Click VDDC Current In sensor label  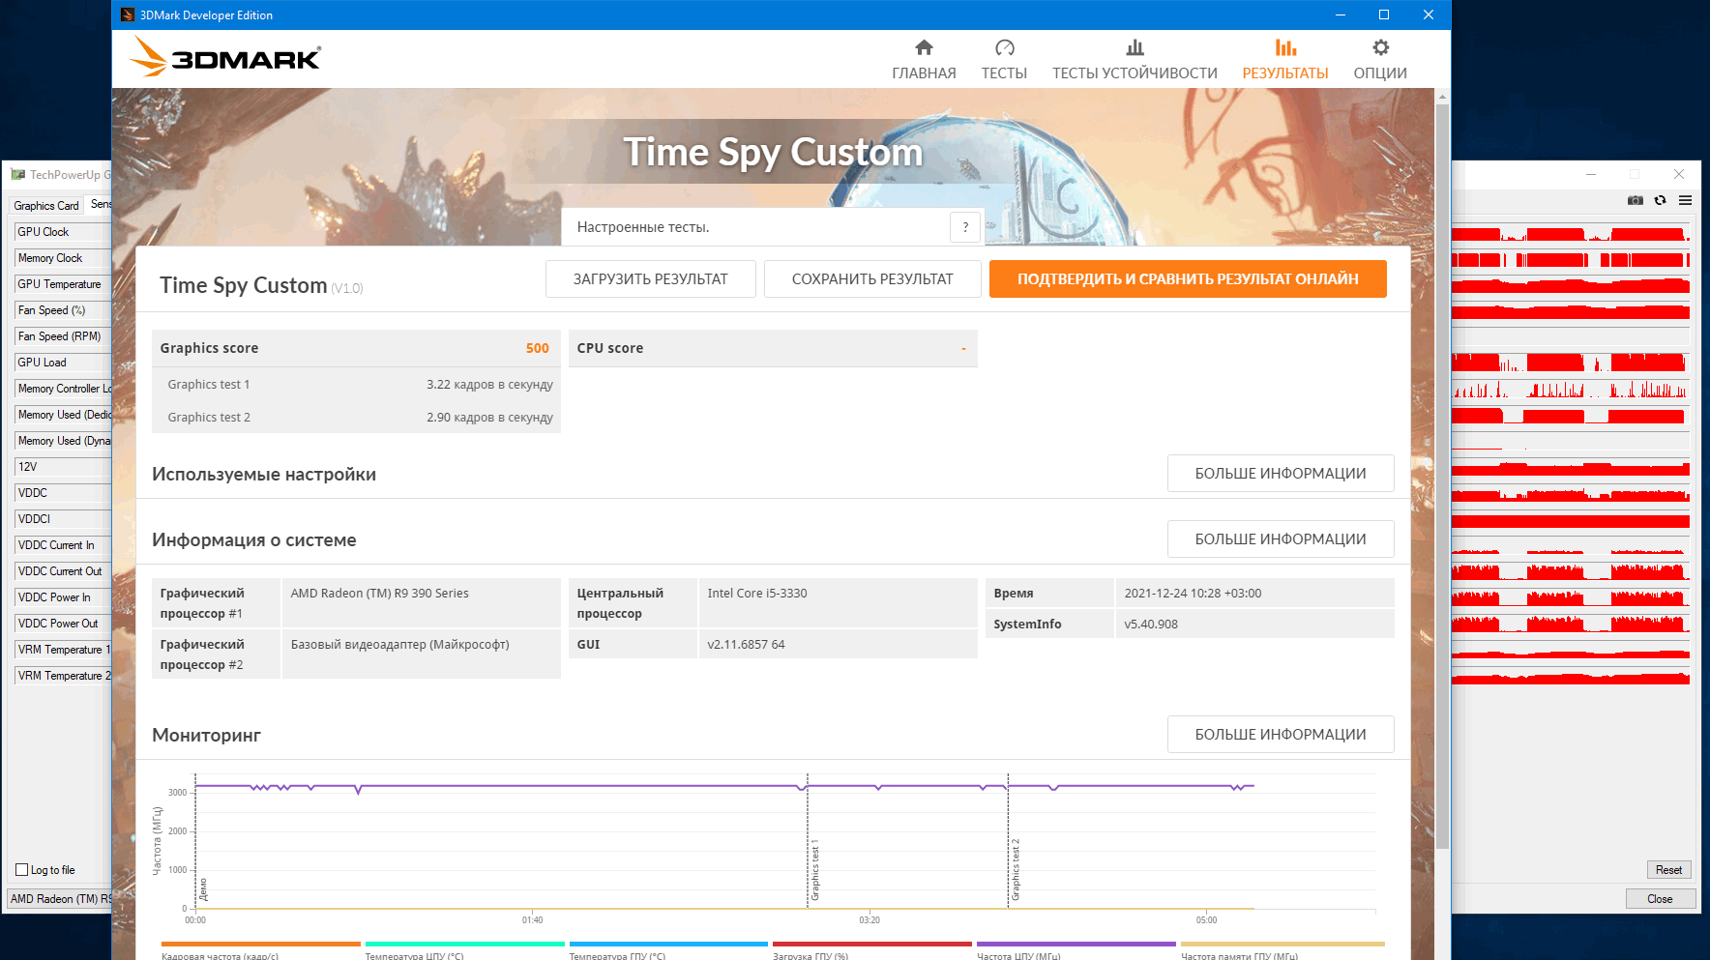tap(63, 545)
